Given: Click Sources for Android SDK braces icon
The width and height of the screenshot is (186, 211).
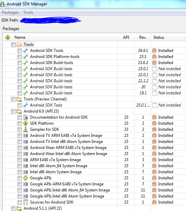Looking at the screenshot, I should (26, 202).
